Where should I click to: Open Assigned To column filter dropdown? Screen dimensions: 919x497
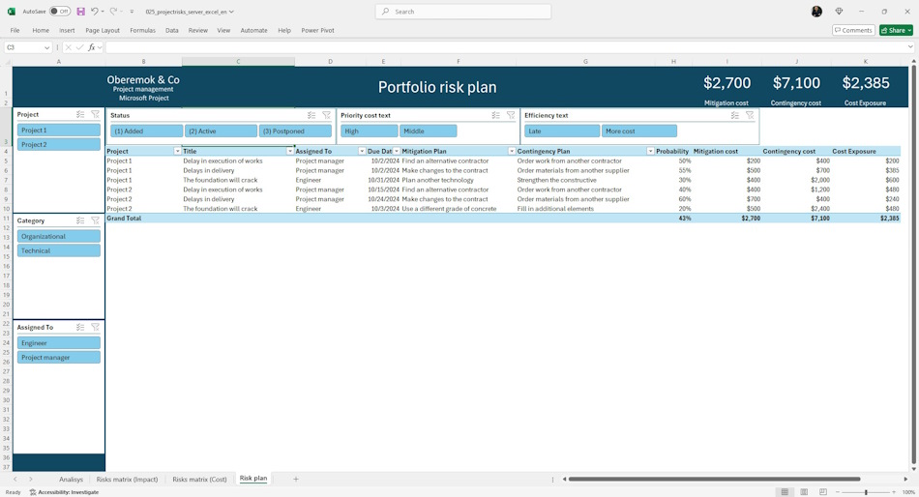tap(362, 151)
